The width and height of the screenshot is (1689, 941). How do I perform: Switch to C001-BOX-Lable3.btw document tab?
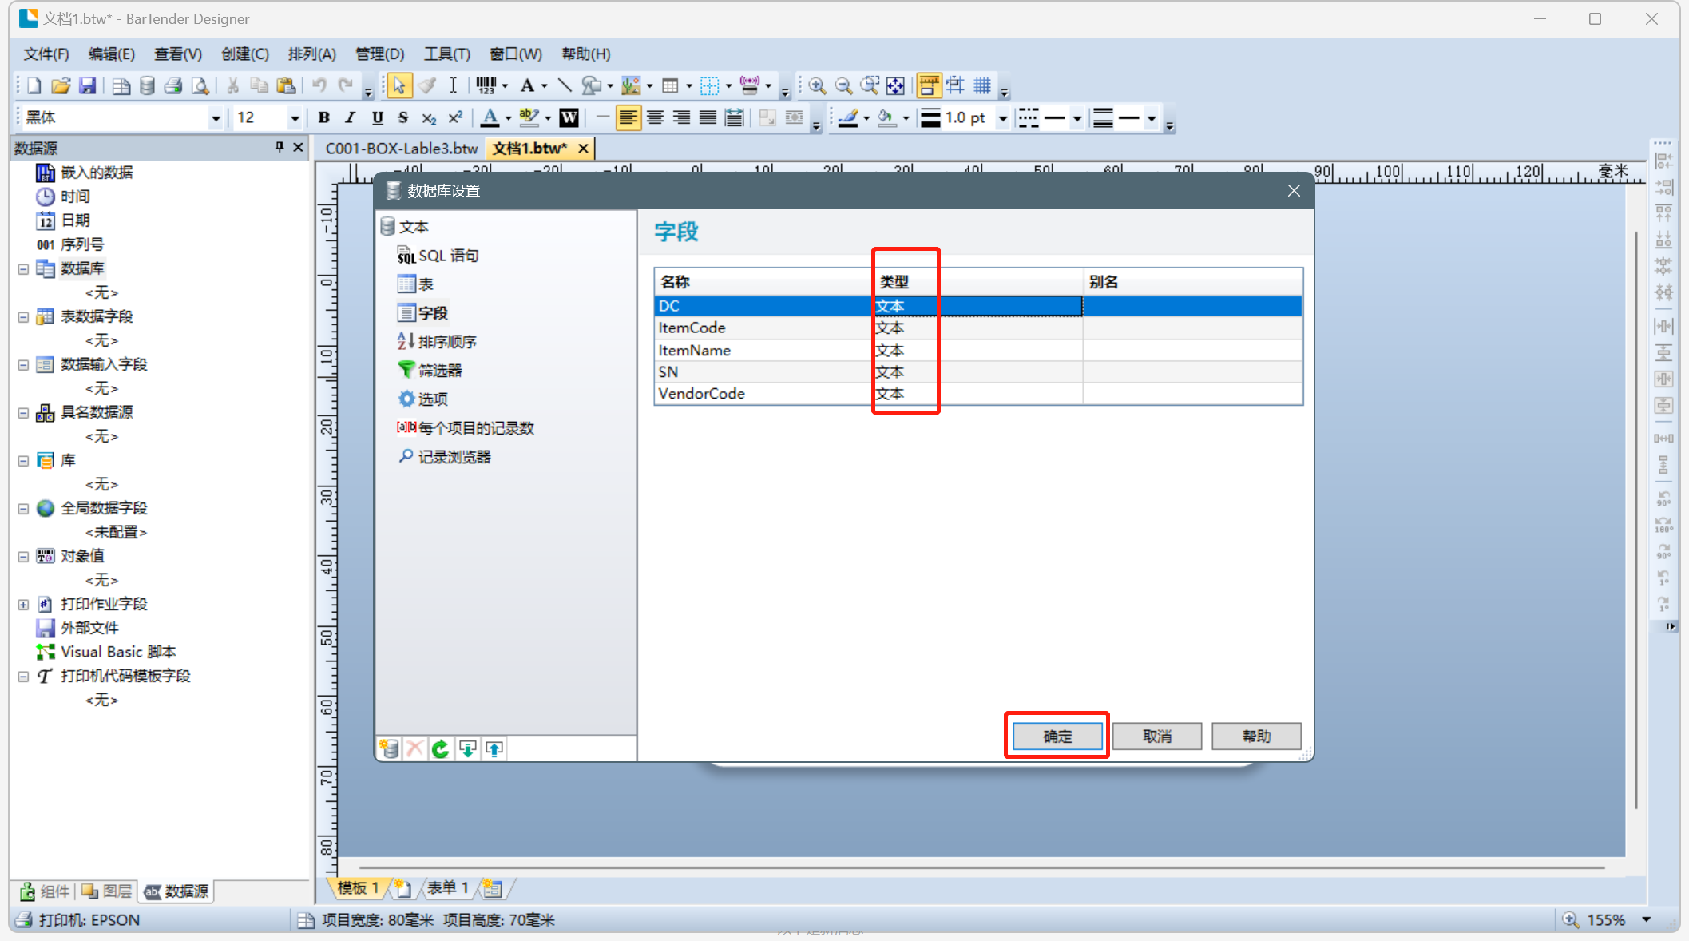pyautogui.click(x=401, y=149)
